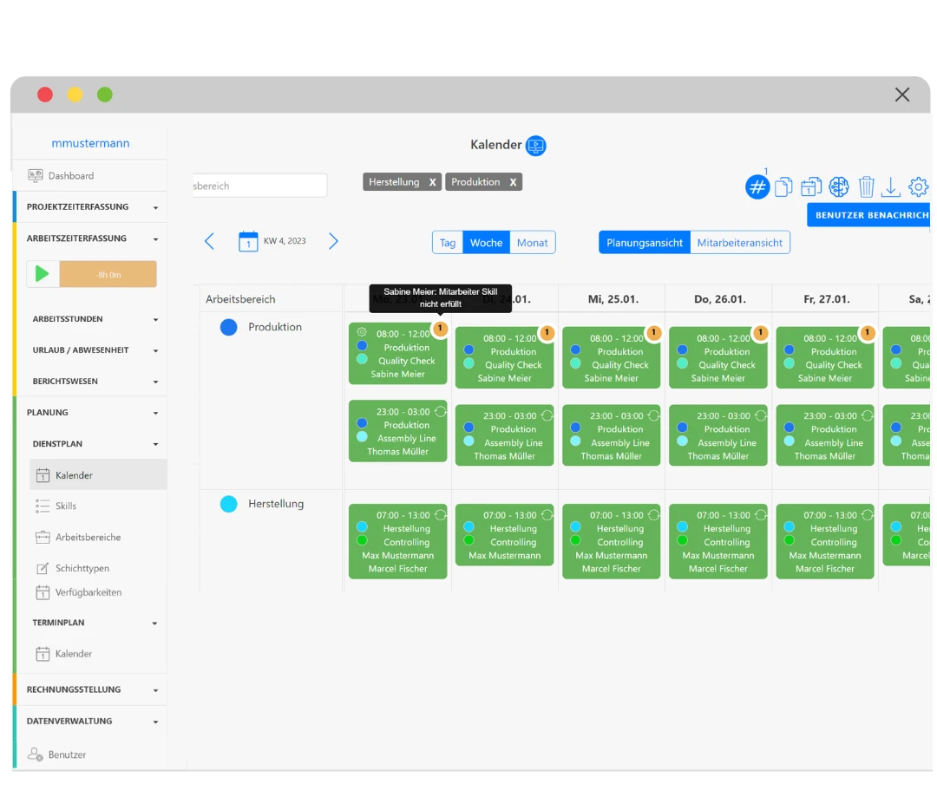937x797 pixels.
Task: Start AI planning with the brain icon
Action: point(838,186)
